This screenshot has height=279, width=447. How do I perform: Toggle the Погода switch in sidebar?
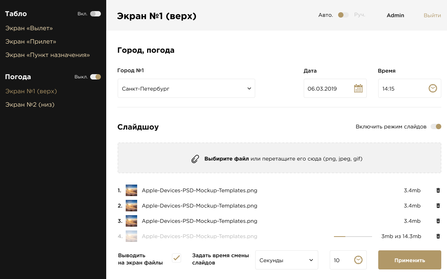point(95,77)
